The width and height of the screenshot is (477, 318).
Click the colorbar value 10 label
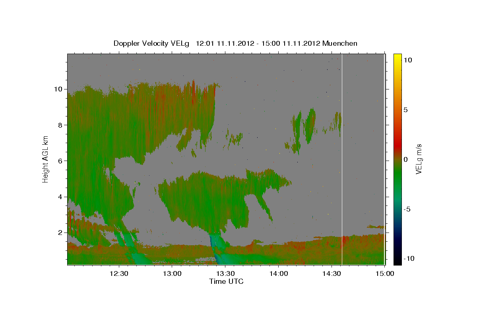click(x=408, y=60)
